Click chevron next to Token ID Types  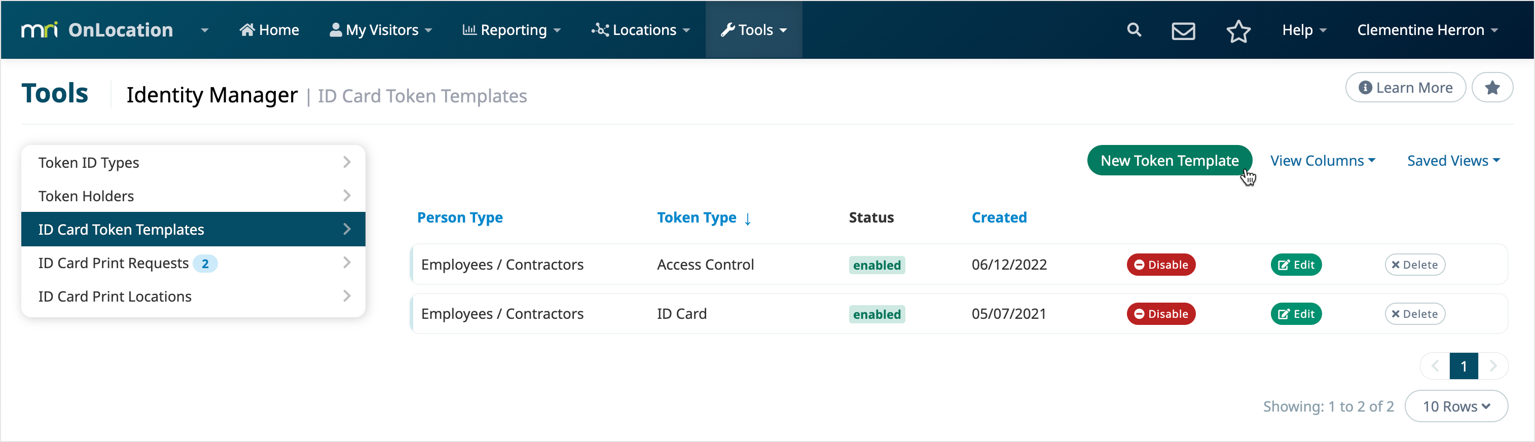pos(347,162)
